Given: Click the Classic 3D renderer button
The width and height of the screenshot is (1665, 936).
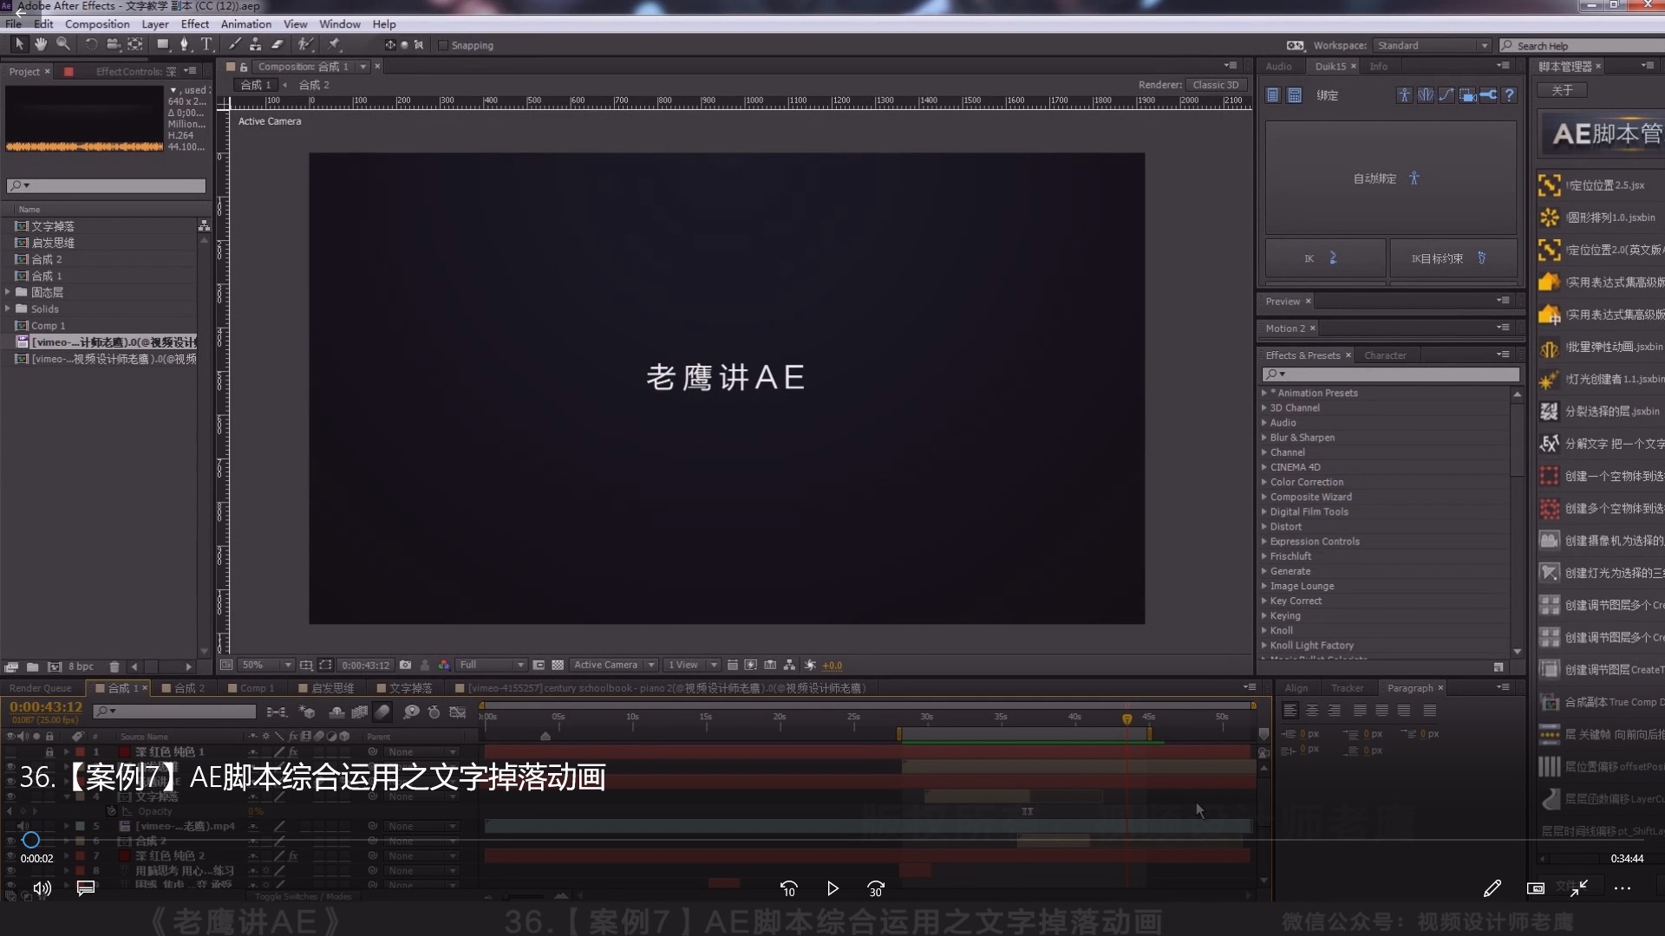Looking at the screenshot, I should [1216, 85].
